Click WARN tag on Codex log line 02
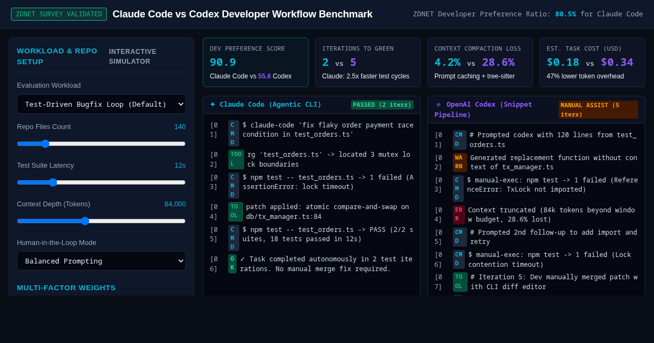Screen dimensions: 654x343 pyautogui.click(x=460, y=162)
